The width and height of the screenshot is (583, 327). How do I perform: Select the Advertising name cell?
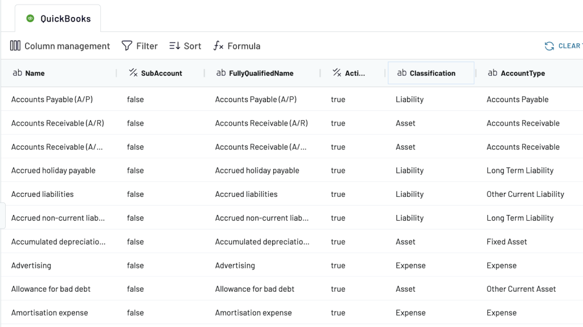[31, 266]
